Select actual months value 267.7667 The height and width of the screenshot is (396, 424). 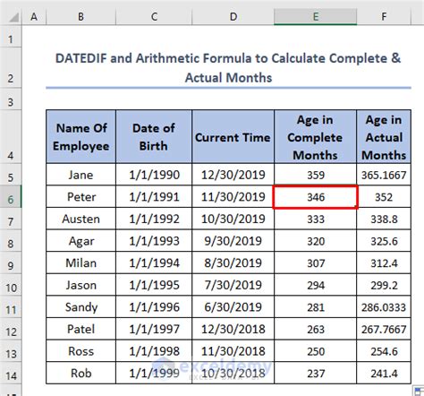click(384, 329)
